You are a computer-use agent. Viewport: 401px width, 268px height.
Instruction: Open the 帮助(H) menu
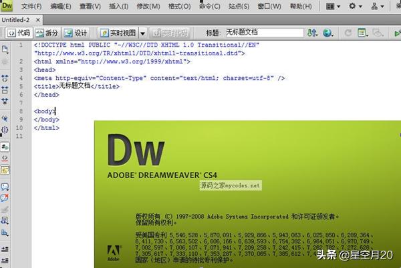[x=301, y=6]
